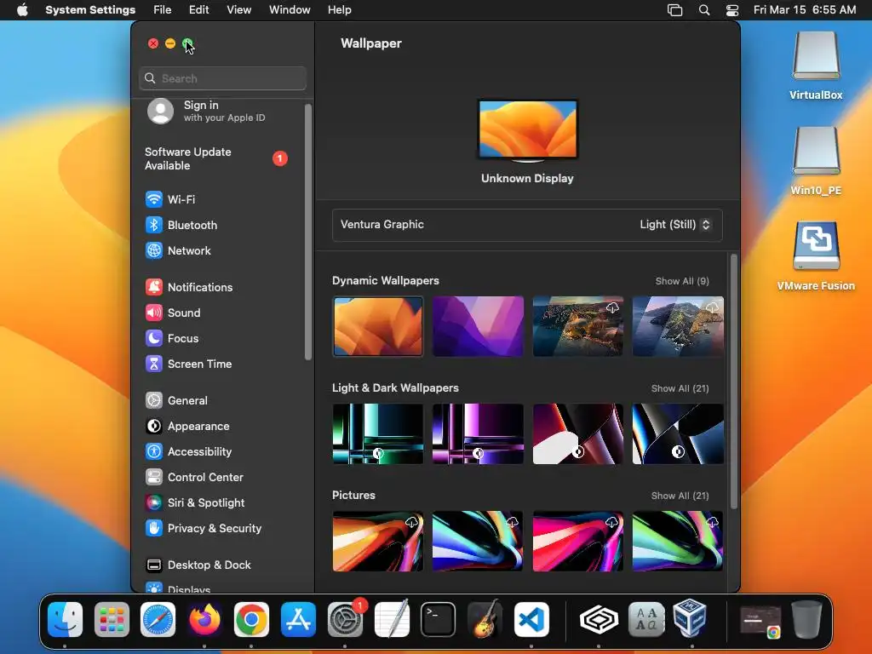Viewport: 872px width, 654px height.
Task: Open Terminal from the Dock
Action: pyautogui.click(x=439, y=620)
